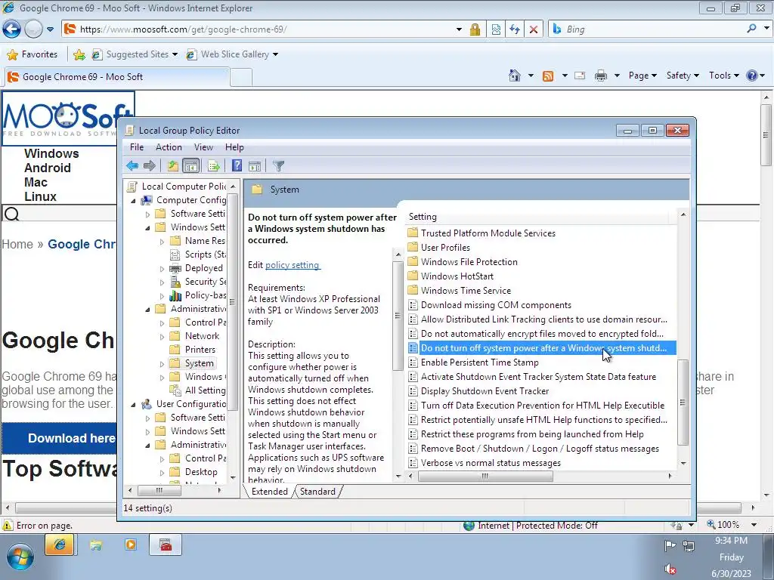Click the Back arrow in Group Policy toolbar
774x580 pixels.
[x=132, y=165]
